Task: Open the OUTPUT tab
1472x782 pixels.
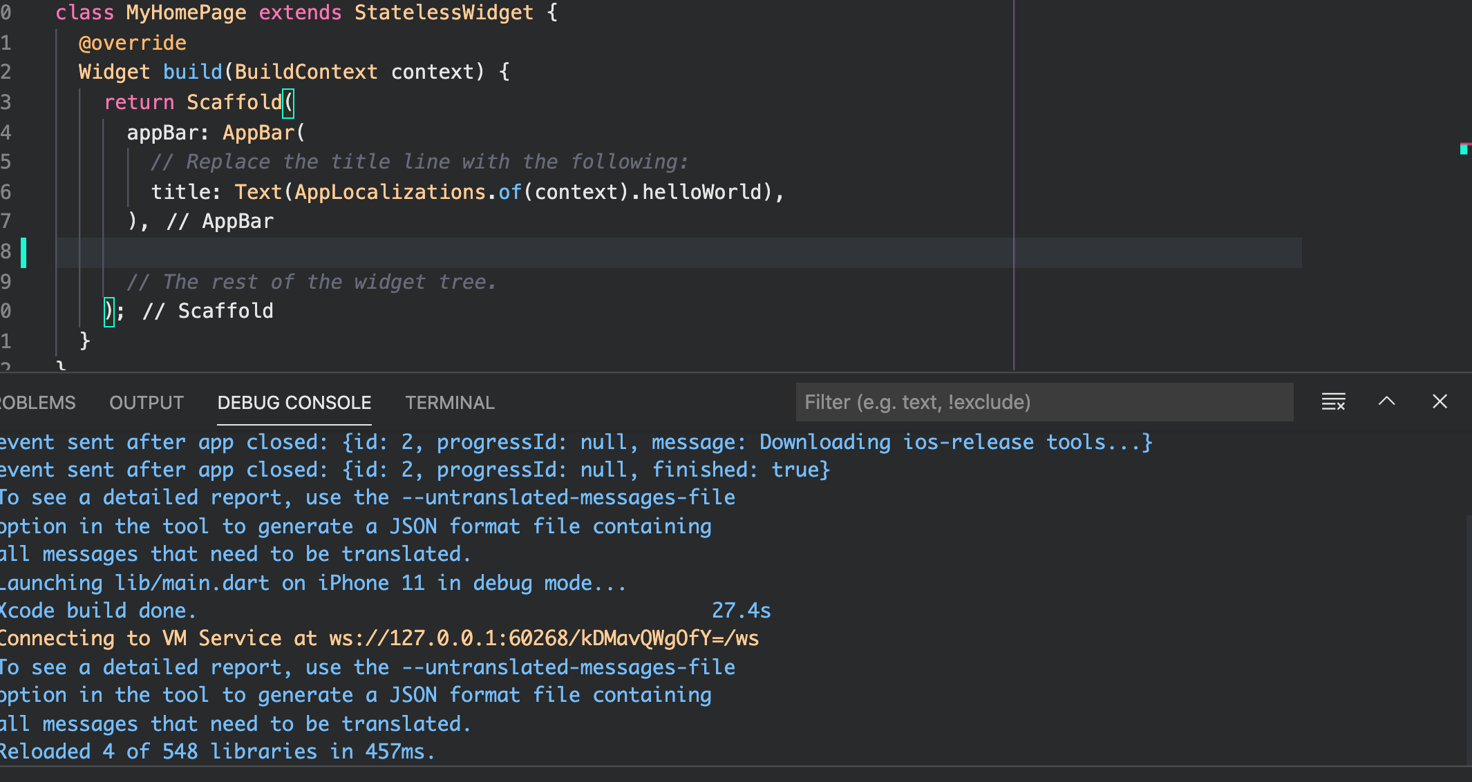Action: tap(146, 402)
